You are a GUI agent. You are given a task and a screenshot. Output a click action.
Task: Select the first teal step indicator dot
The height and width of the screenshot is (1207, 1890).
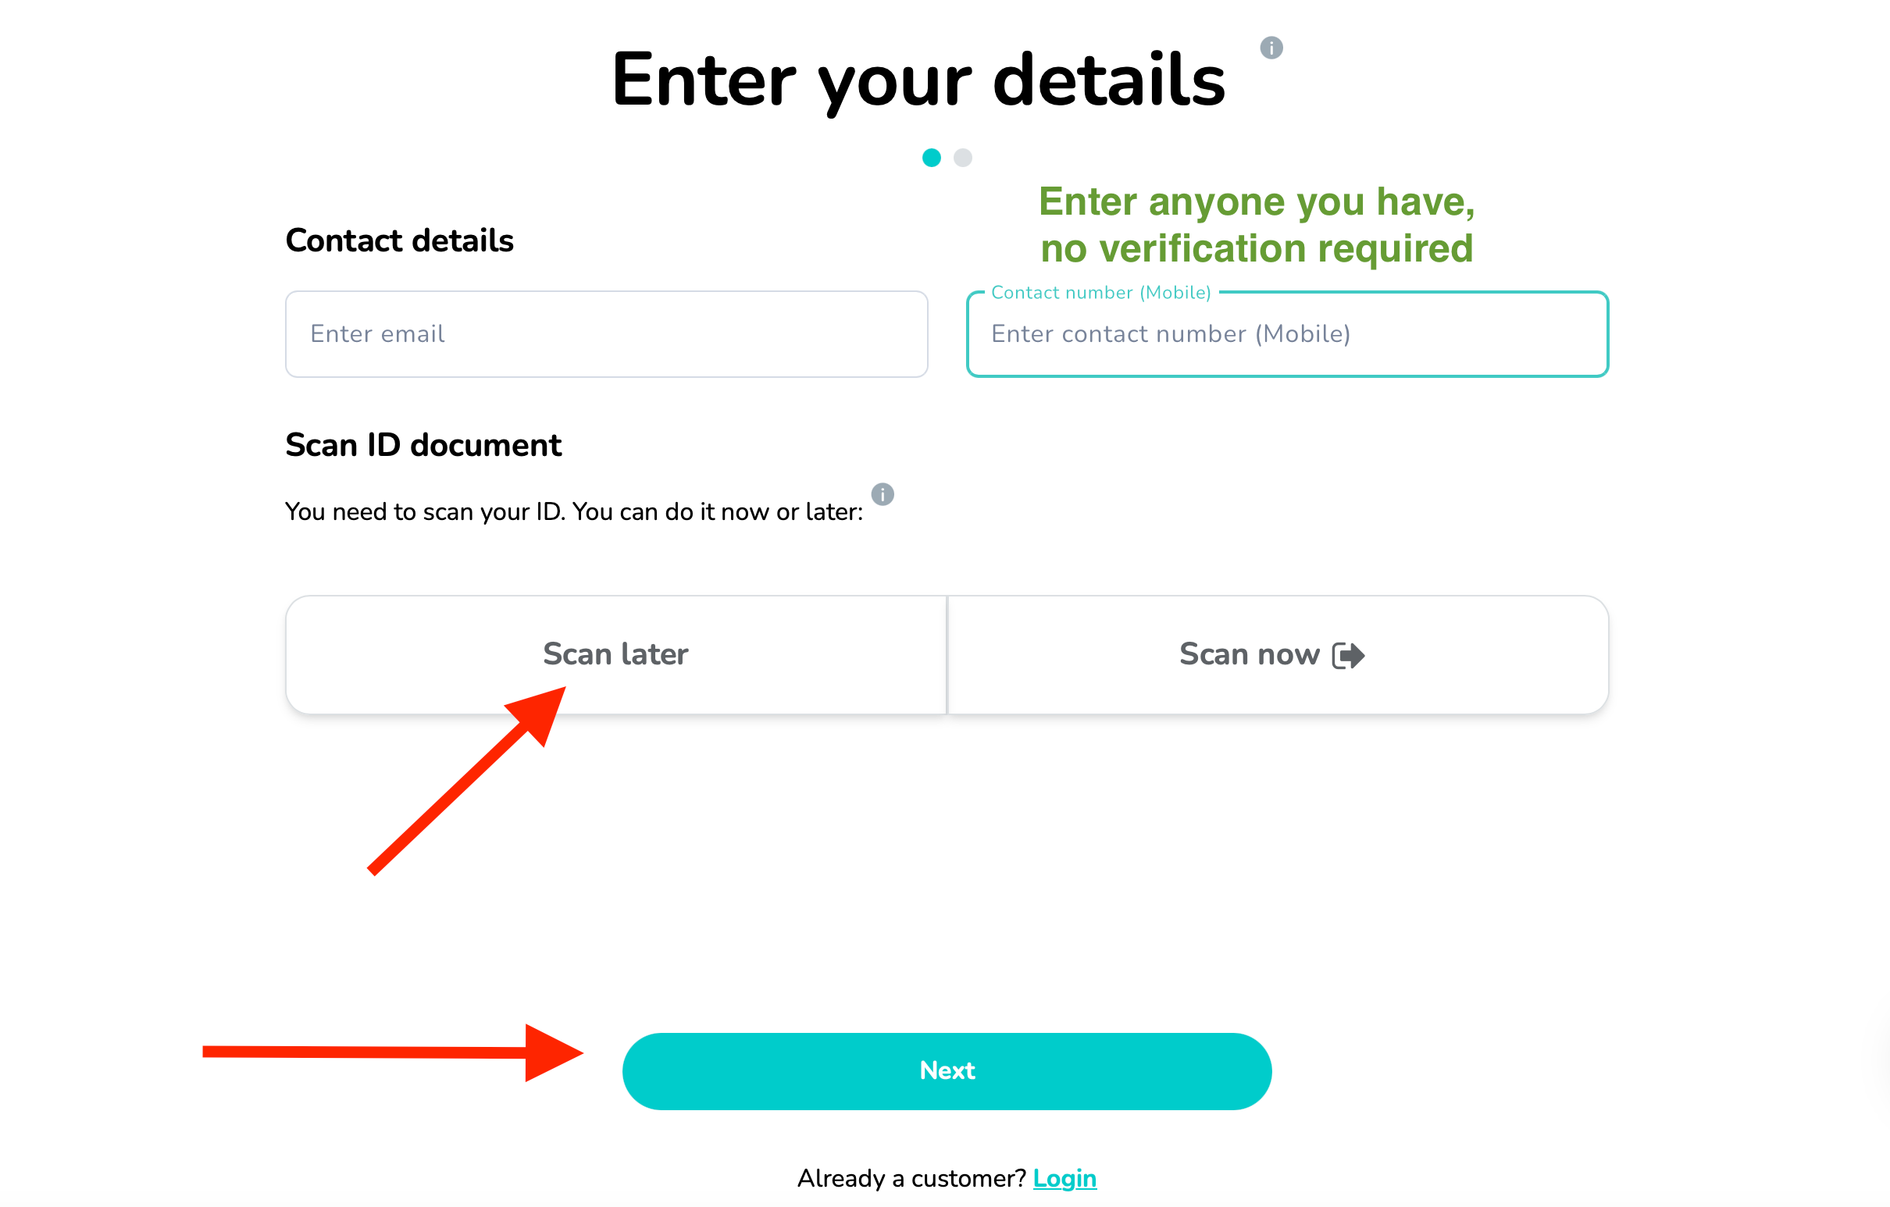point(931,158)
